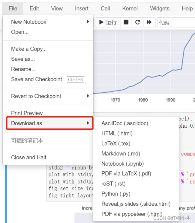The image size is (195, 223).
Task: Click Print Preview
Action: pos(48,113)
